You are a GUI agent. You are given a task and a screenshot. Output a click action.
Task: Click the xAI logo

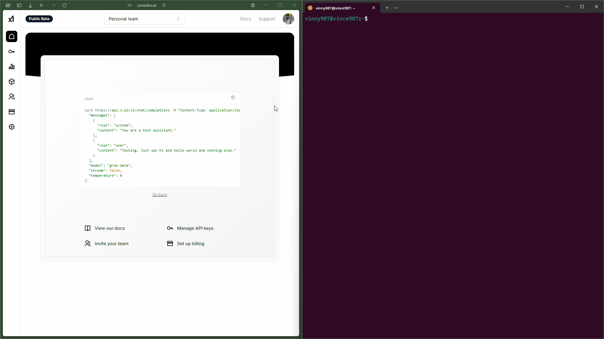pyautogui.click(x=11, y=19)
